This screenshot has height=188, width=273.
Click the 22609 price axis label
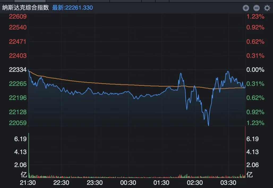[x=18, y=16]
